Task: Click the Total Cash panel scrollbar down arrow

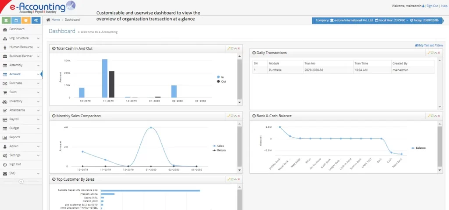Action: [x=239, y=102]
